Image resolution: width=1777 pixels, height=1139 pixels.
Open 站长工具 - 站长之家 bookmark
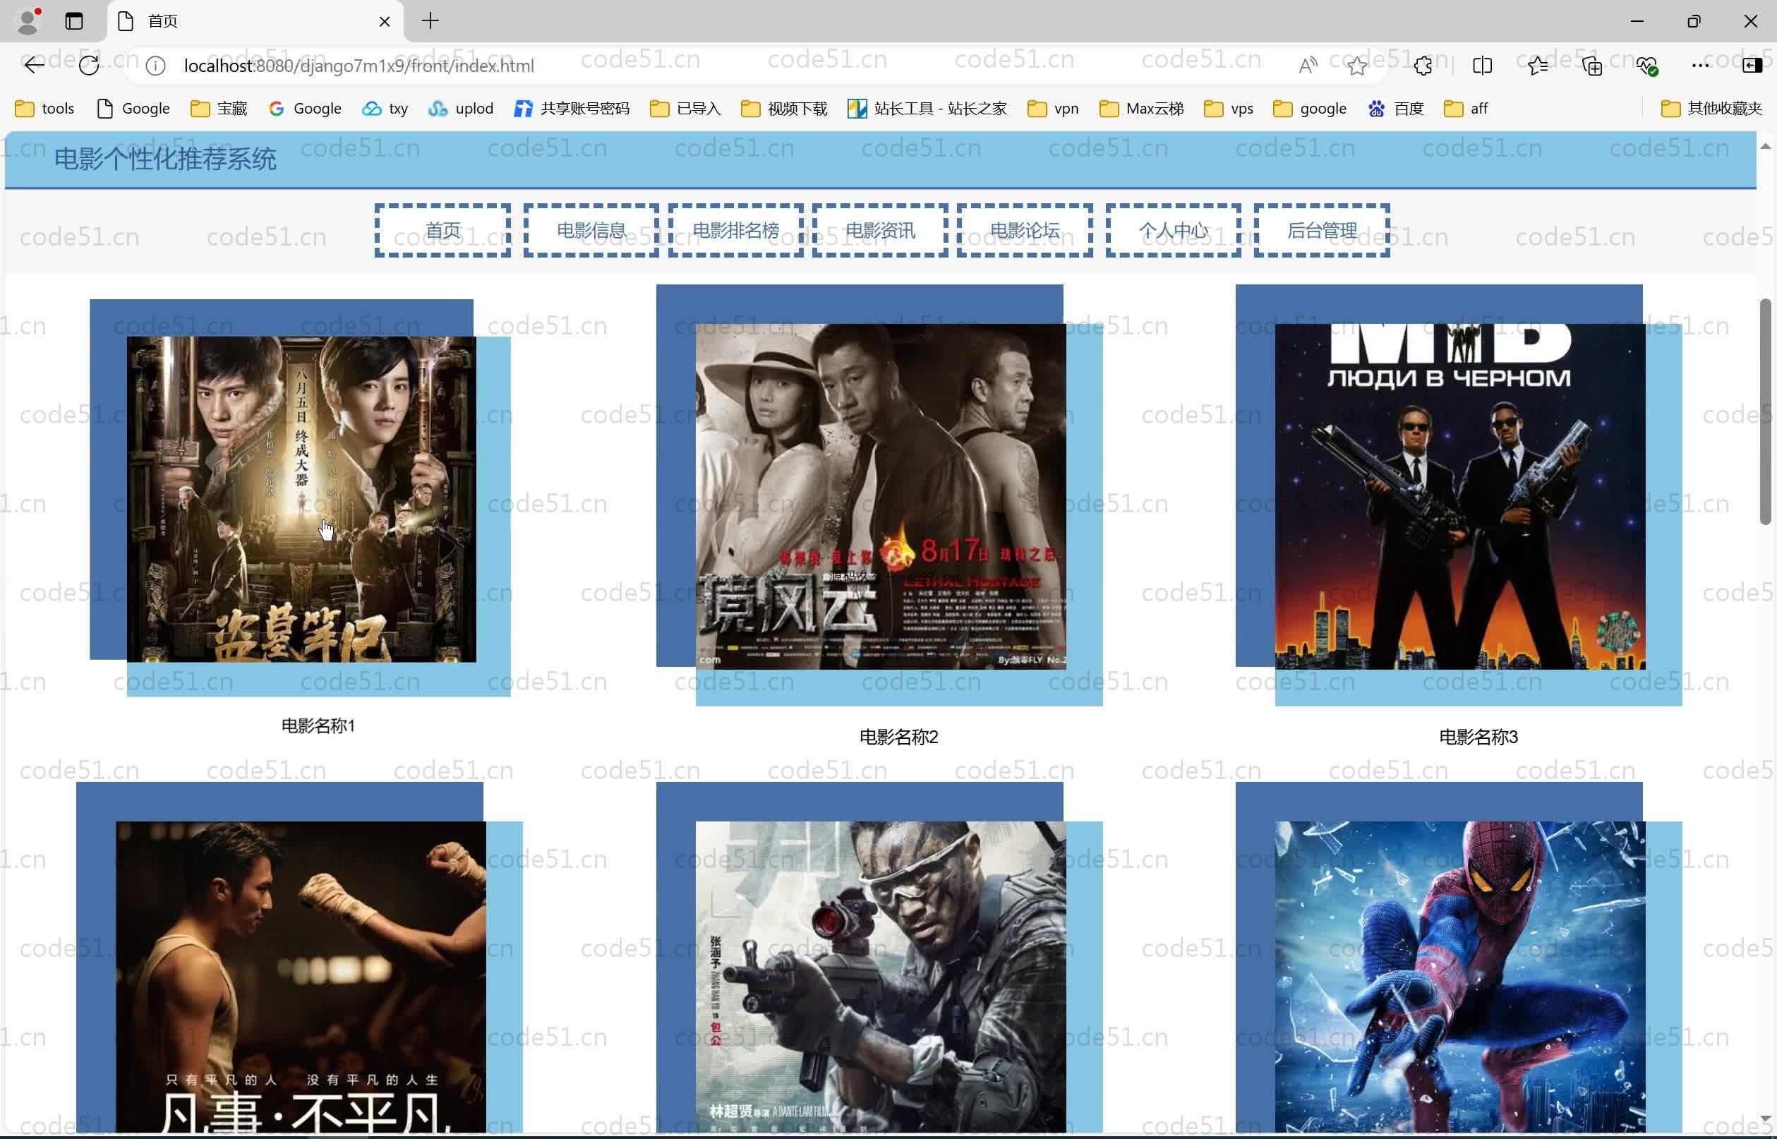tap(927, 109)
